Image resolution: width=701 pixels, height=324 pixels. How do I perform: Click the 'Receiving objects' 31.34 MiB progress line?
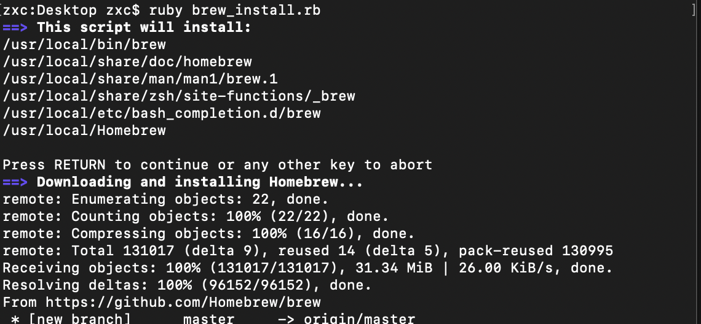click(308, 268)
